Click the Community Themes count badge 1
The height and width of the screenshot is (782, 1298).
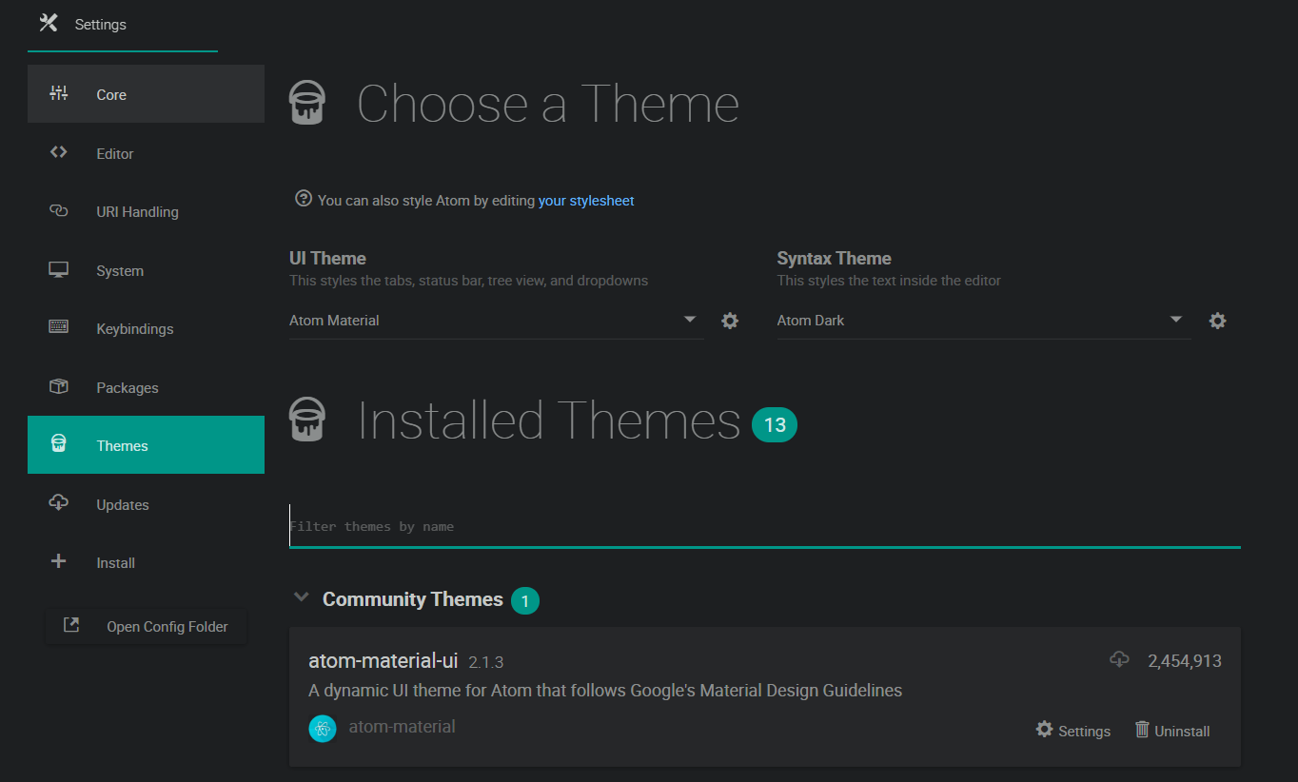pyautogui.click(x=525, y=601)
